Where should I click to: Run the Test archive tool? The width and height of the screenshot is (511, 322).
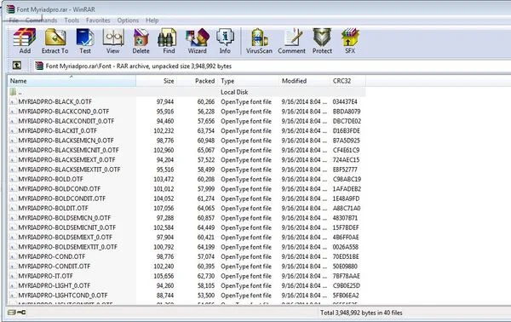pos(85,41)
